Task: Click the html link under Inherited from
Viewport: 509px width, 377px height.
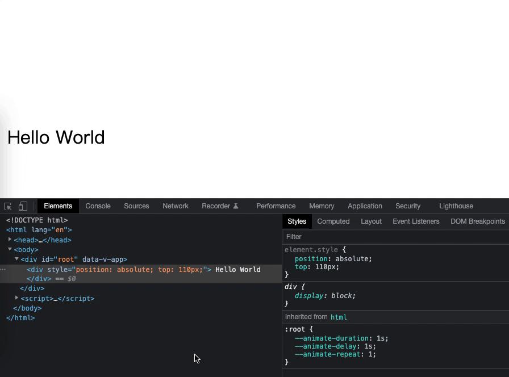Action: [x=339, y=317]
